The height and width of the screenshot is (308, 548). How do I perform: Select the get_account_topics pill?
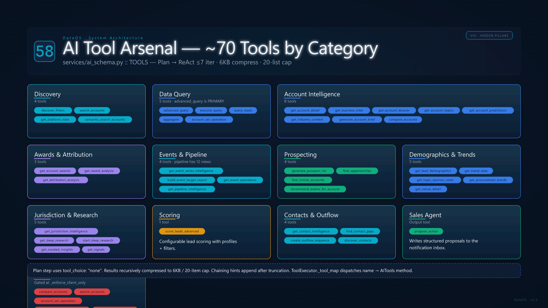(x=439, y=110)
